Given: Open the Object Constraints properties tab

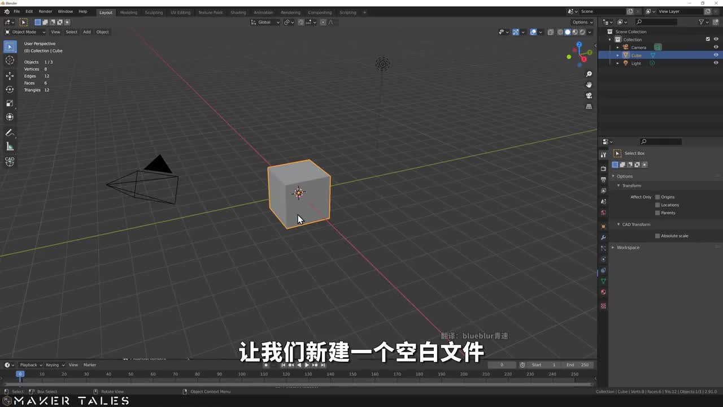Looking at the screenshot, I should (603, 270).
